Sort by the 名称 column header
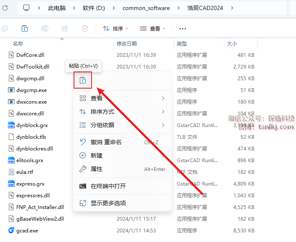This screenshot has height=242, width=296. click(18, 44)
